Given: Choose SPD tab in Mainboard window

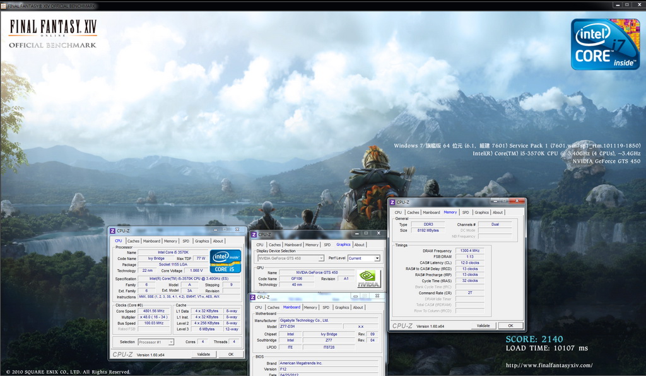Looking at the screenshot, I should 326,308.
